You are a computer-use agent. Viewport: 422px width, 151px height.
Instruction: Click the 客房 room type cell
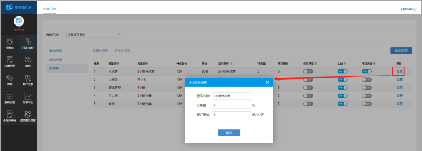pyautogui.click(x=111, y=104)
